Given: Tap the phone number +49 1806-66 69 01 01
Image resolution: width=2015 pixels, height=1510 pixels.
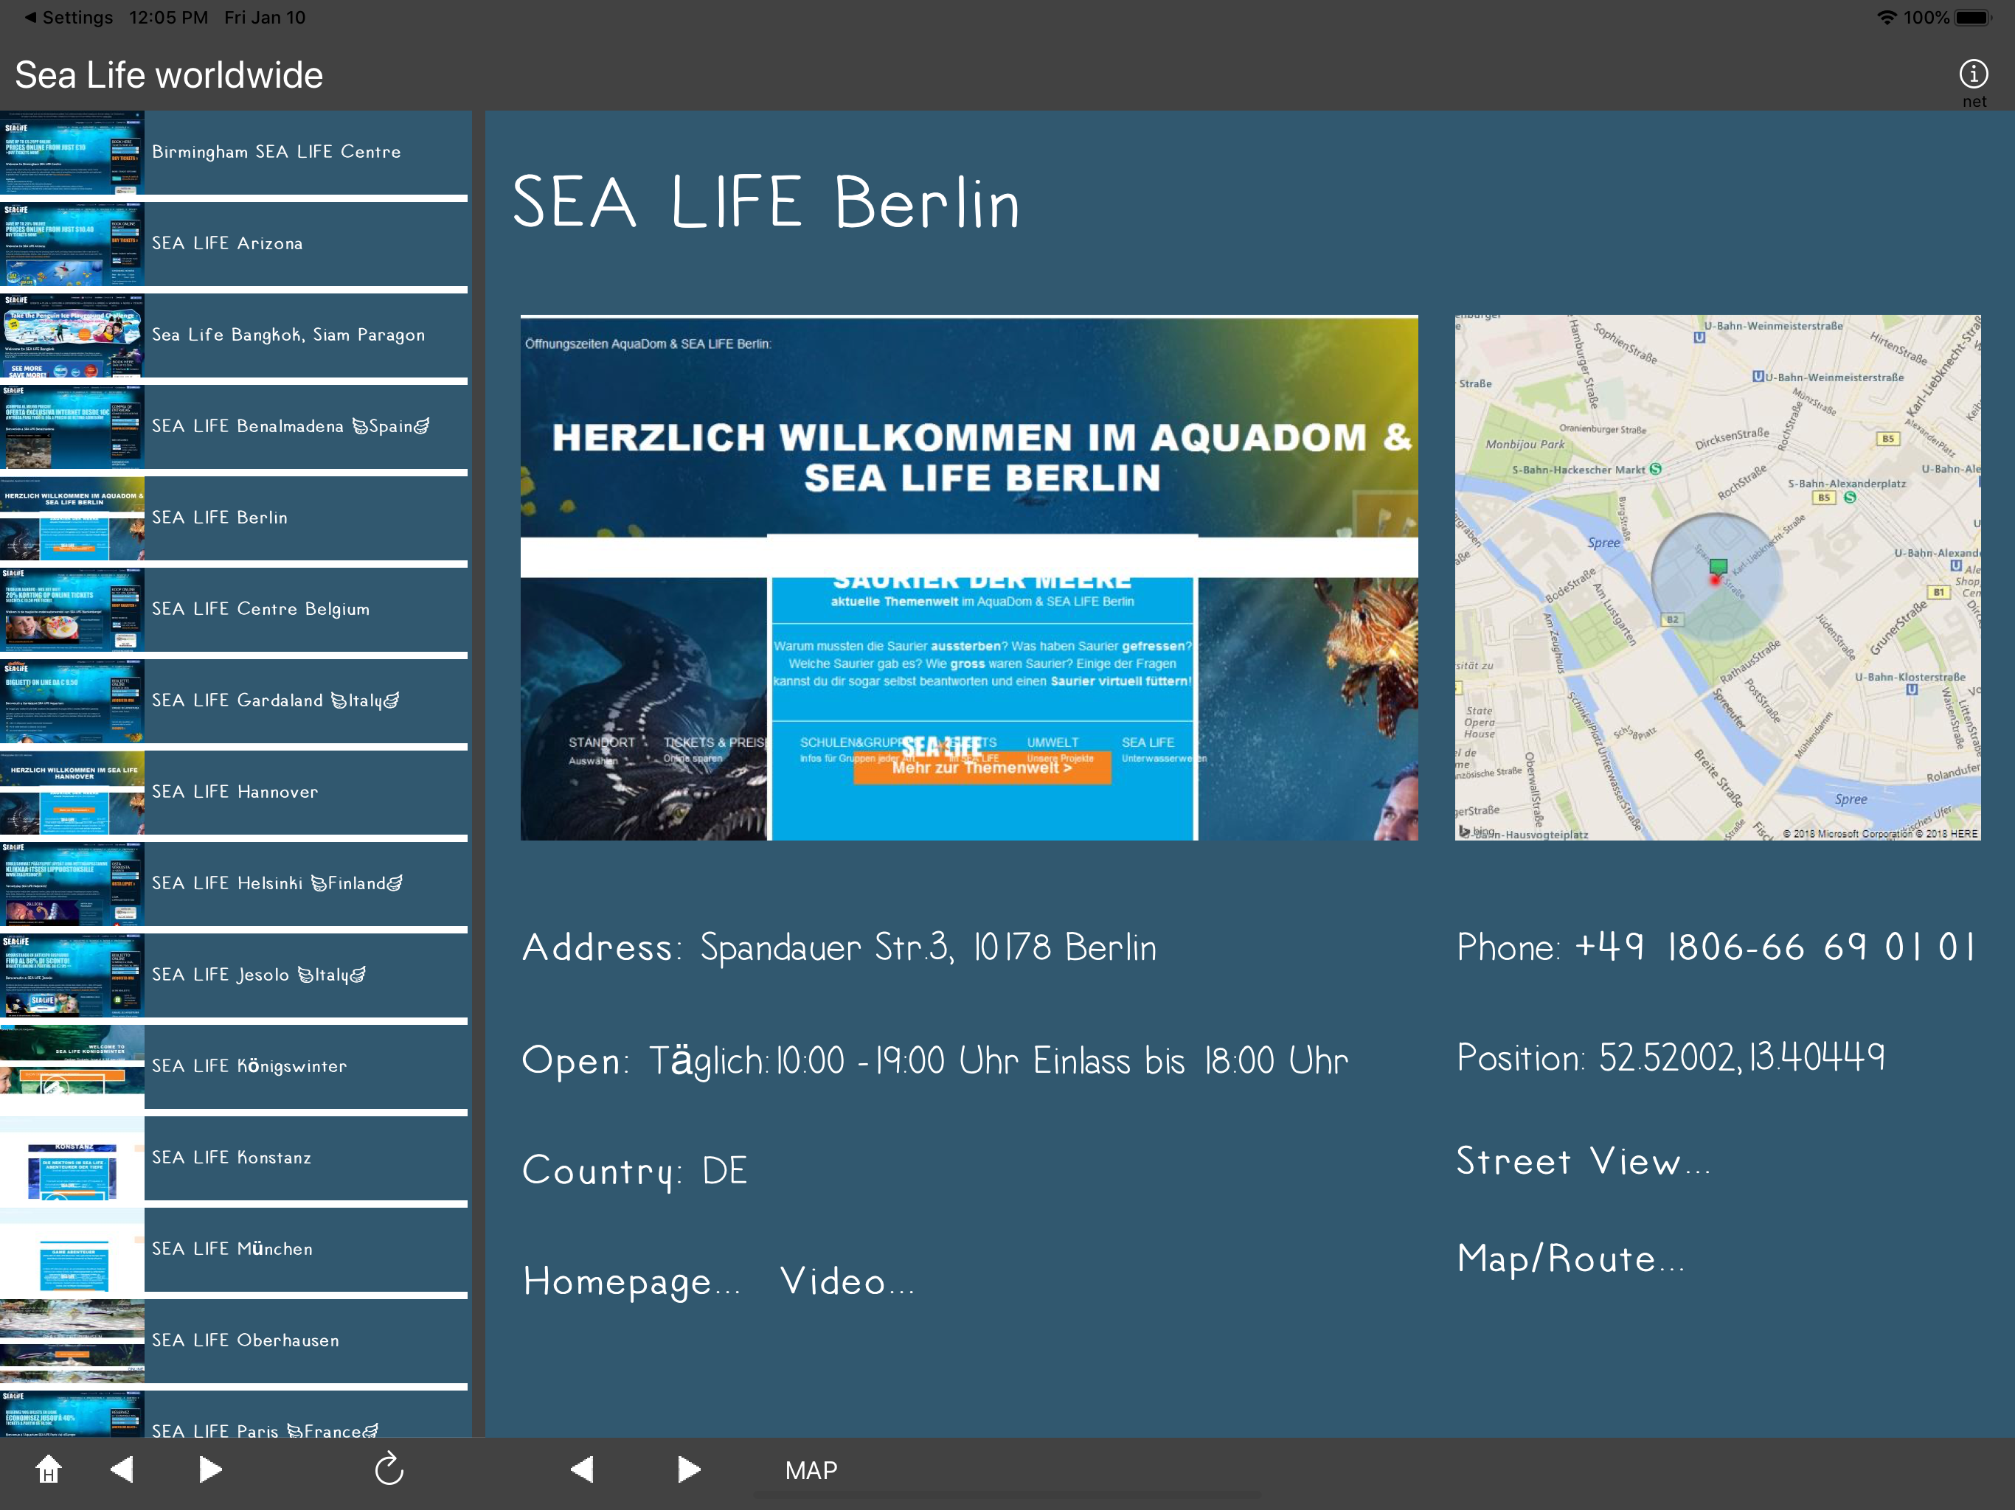Looking at the screenshot, I should pyautogui.click(x=1775, y=946).
